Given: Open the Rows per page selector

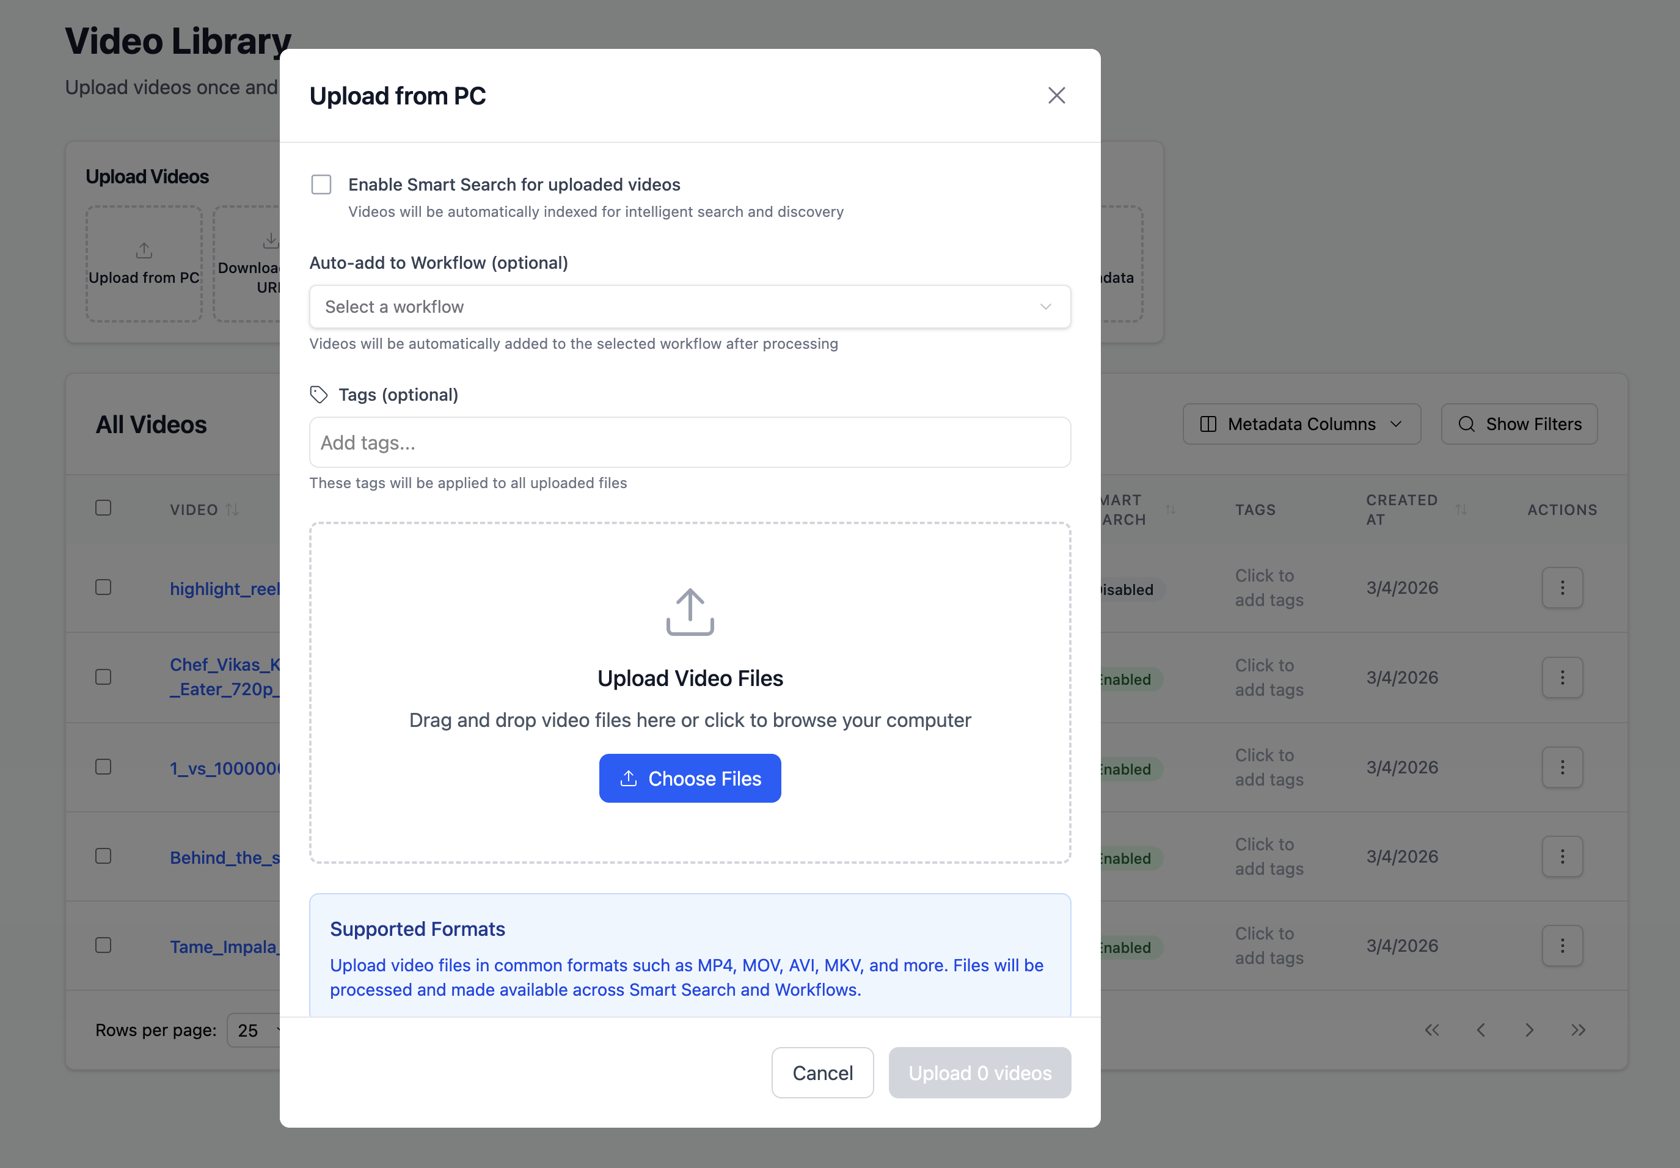Looking at the screenshot, I should point(254,1030).
